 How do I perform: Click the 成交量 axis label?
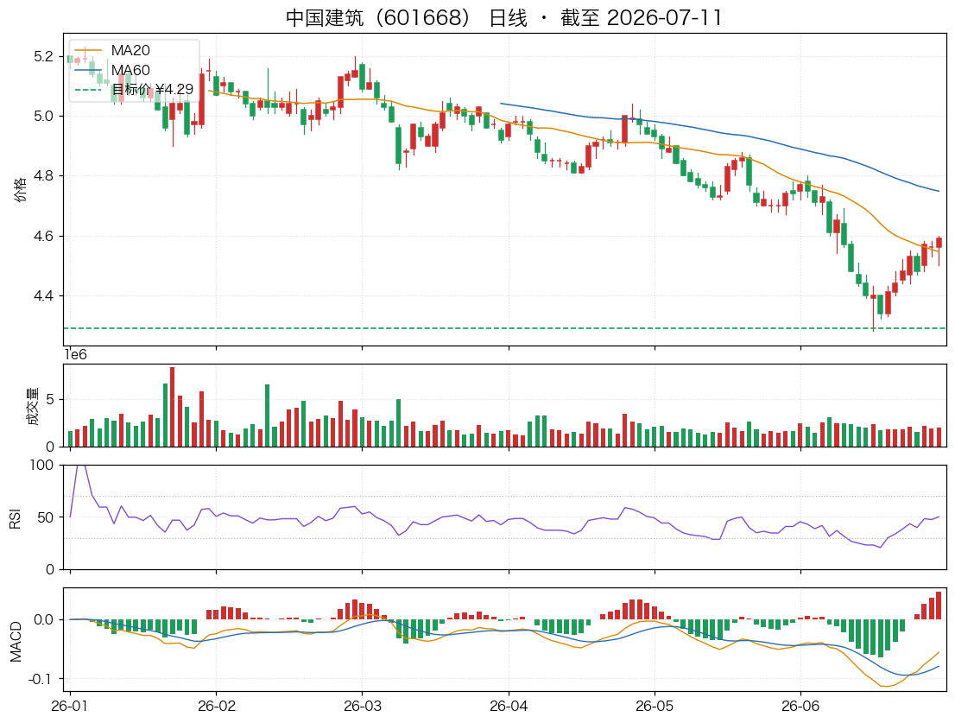pyautogui.click(x=32, y=406)
